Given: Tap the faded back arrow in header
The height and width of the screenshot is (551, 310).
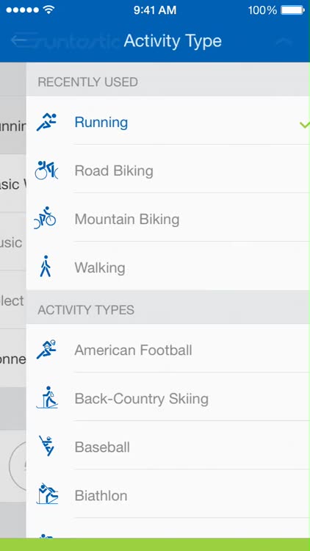Looking at the screenshot, I should coord(24,40).
